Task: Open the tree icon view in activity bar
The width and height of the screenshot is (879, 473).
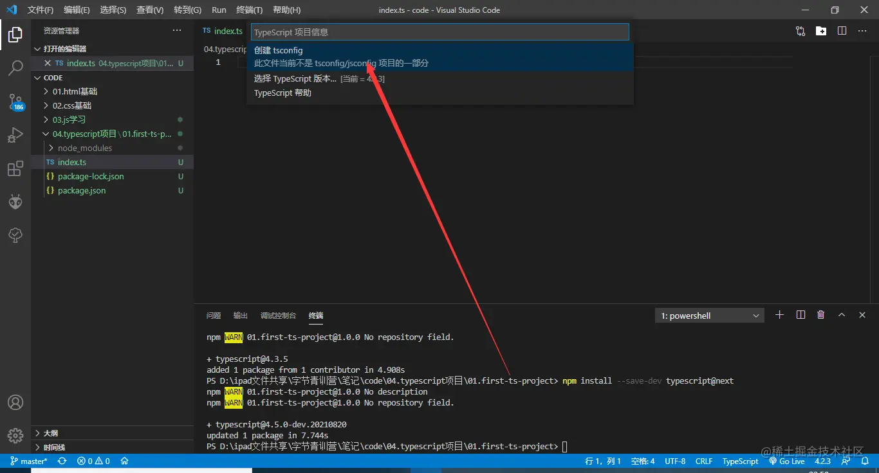Action: pos(15,236)
